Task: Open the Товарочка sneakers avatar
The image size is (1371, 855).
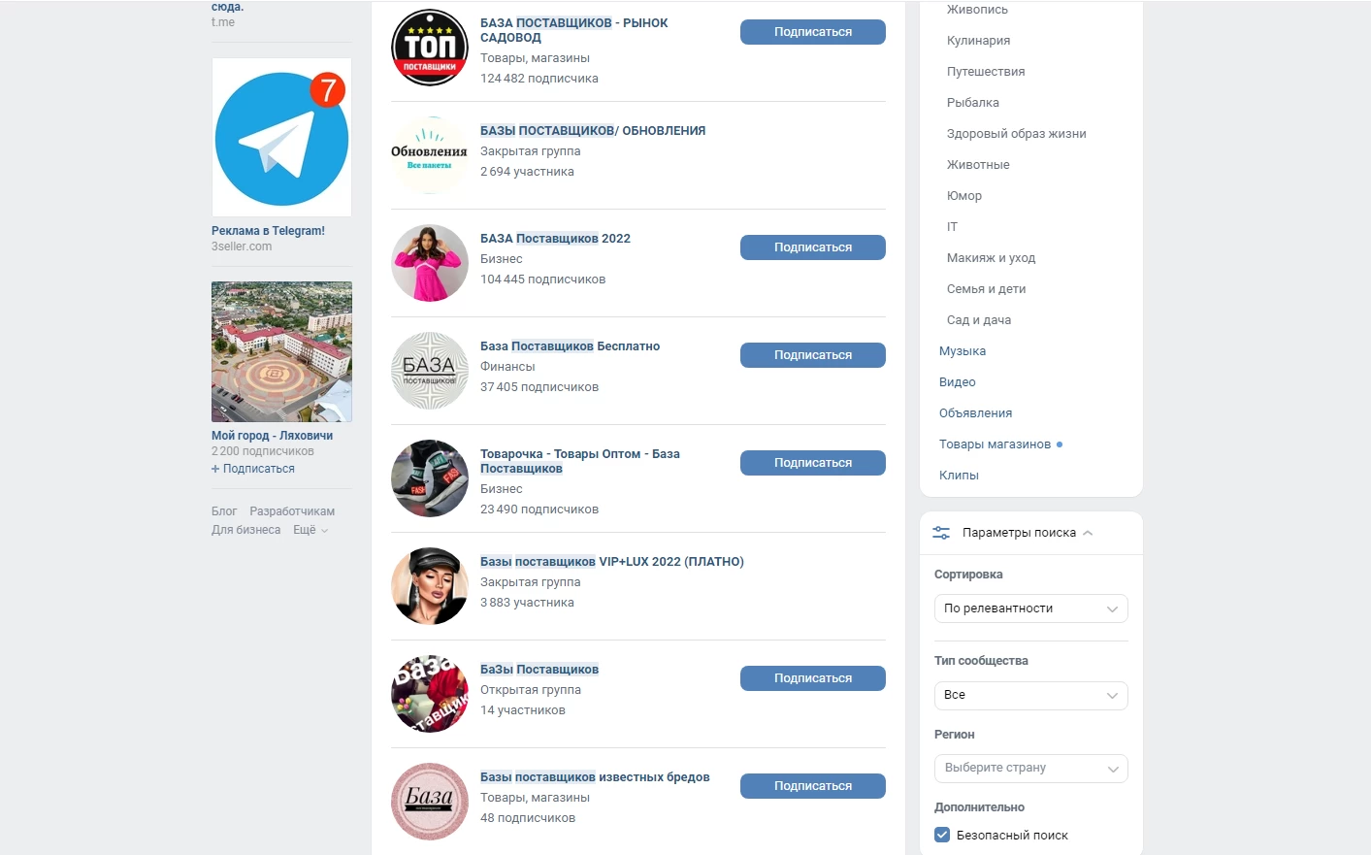Action: click(x=430, y=478)
